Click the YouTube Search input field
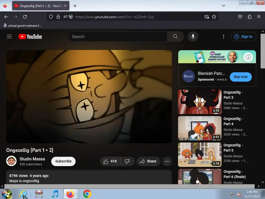This screenshot has height=199, width=265. tap(117, 37)
